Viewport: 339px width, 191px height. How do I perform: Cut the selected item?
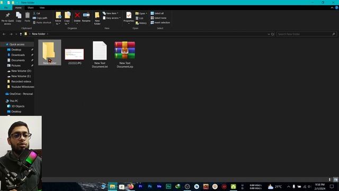(x=37, y=13)
